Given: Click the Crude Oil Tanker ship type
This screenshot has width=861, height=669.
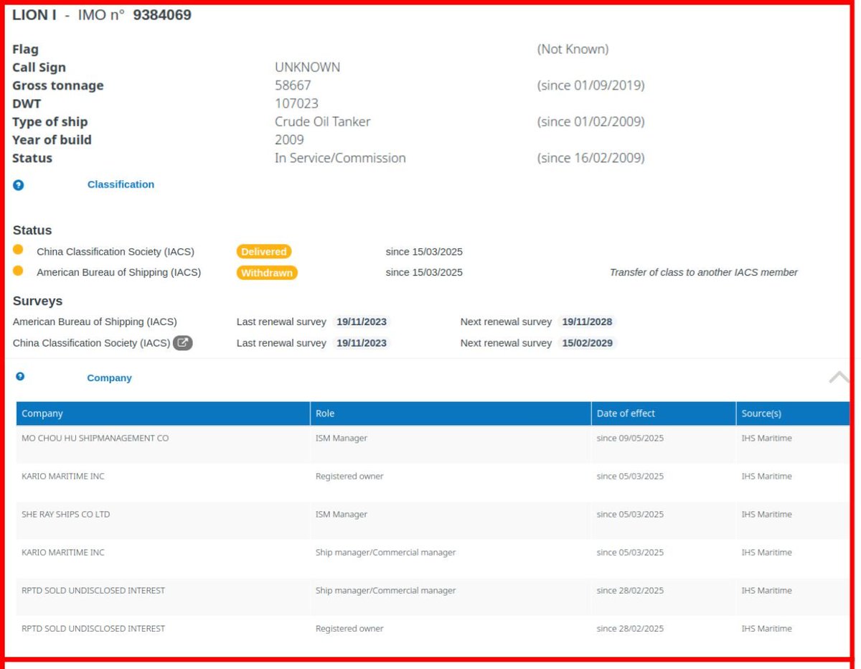Looking at the screenshot, I should [323, 122].
